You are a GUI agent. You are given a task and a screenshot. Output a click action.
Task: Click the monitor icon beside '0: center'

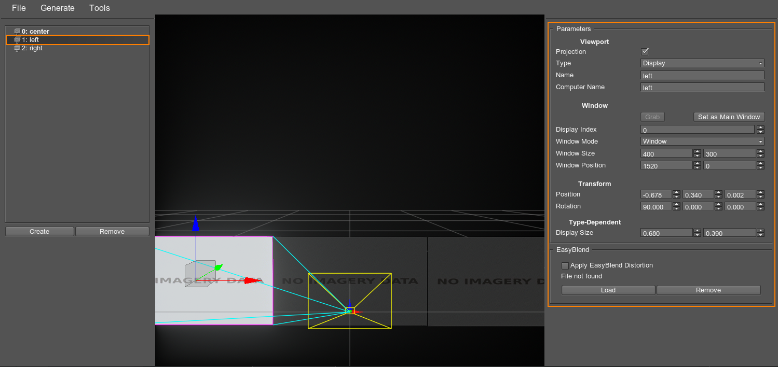click(17, 32)
